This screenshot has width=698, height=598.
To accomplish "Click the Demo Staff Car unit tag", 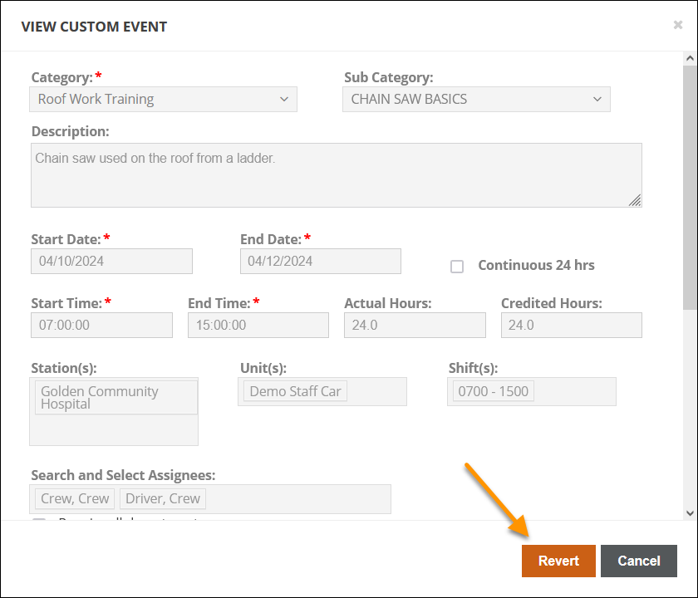I will point(295,391).
